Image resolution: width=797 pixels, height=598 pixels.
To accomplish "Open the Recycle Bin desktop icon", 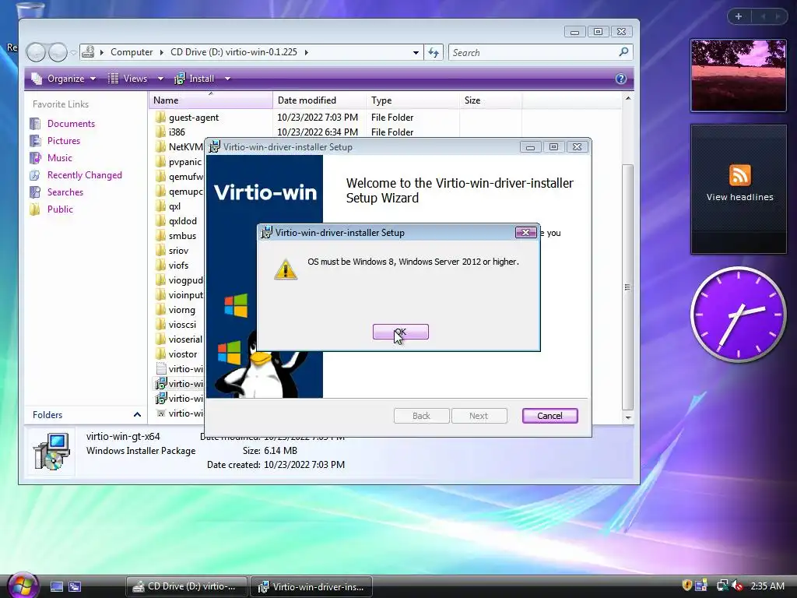I will tap(30, 9).
